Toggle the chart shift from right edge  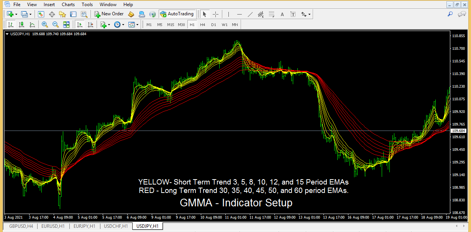[x=90, y=24]
